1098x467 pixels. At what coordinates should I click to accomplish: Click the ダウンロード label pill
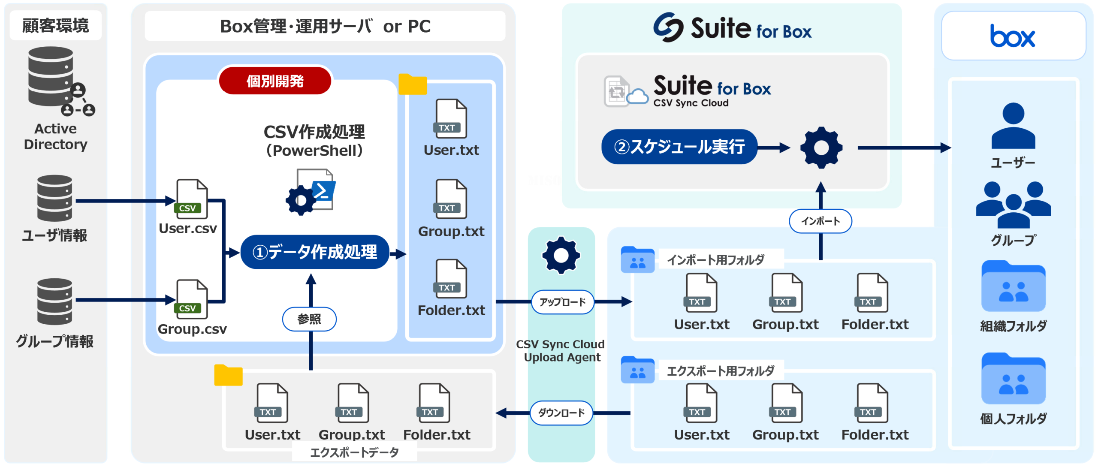pos(561,413)
